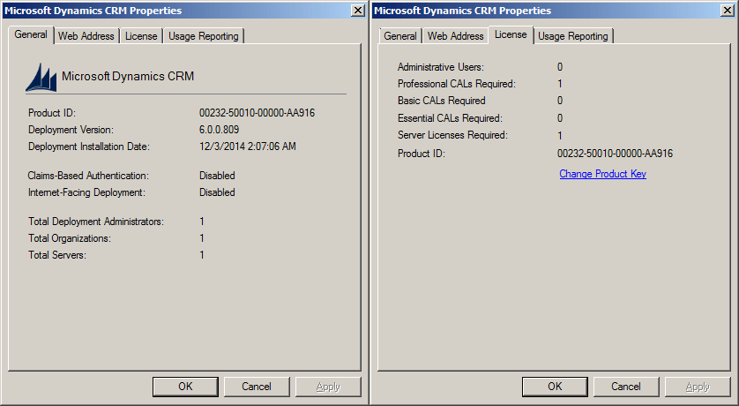Close the right Properties window
The width and height of the screenshot is (739, 406).
[728, 11]
